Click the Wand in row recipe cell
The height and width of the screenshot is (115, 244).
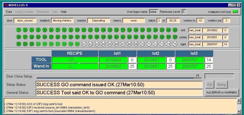point(75,66)
